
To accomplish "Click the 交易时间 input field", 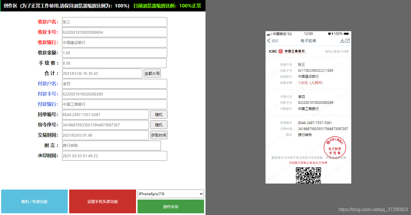I will [x=105, y=135].
